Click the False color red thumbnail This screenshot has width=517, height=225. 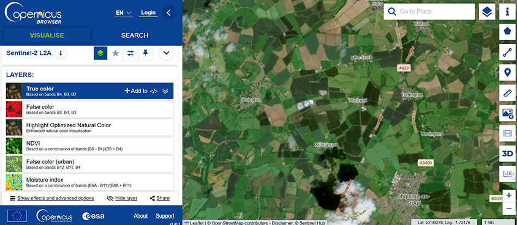pyautogui.click(x=14, y=109)
